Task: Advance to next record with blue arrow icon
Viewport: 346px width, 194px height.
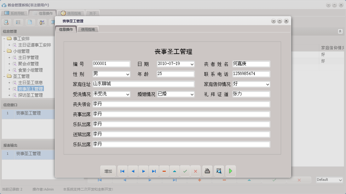Action: click(x=143, y=171)
